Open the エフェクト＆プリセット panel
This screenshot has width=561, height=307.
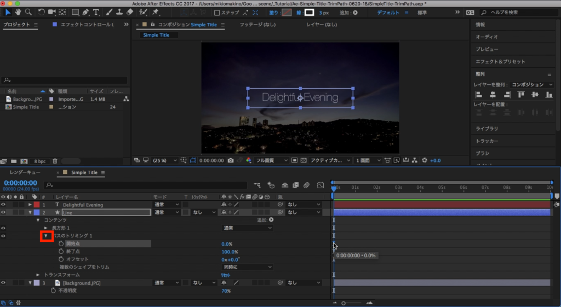click(x=500, y=62)
